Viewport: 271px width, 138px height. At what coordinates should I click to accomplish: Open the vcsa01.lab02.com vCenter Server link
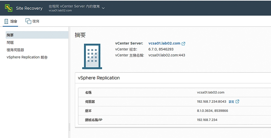164,43
